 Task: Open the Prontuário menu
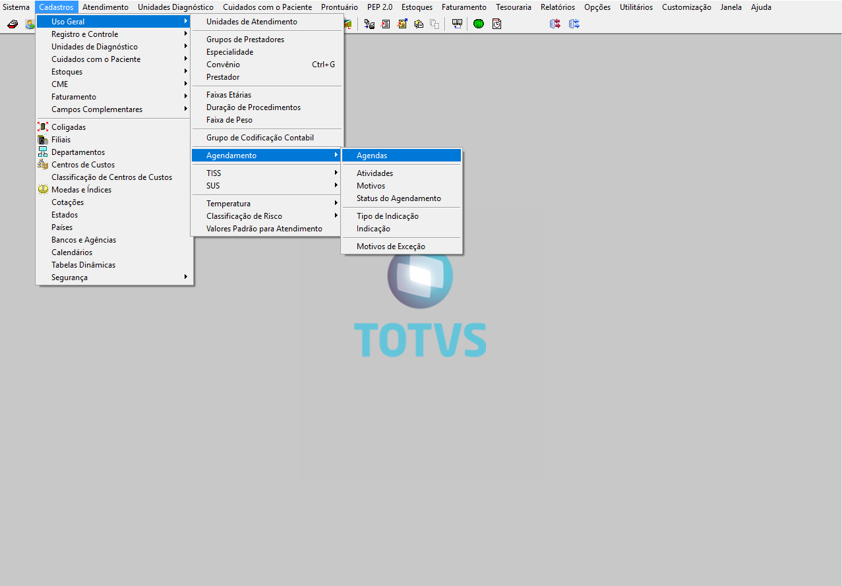340,7
